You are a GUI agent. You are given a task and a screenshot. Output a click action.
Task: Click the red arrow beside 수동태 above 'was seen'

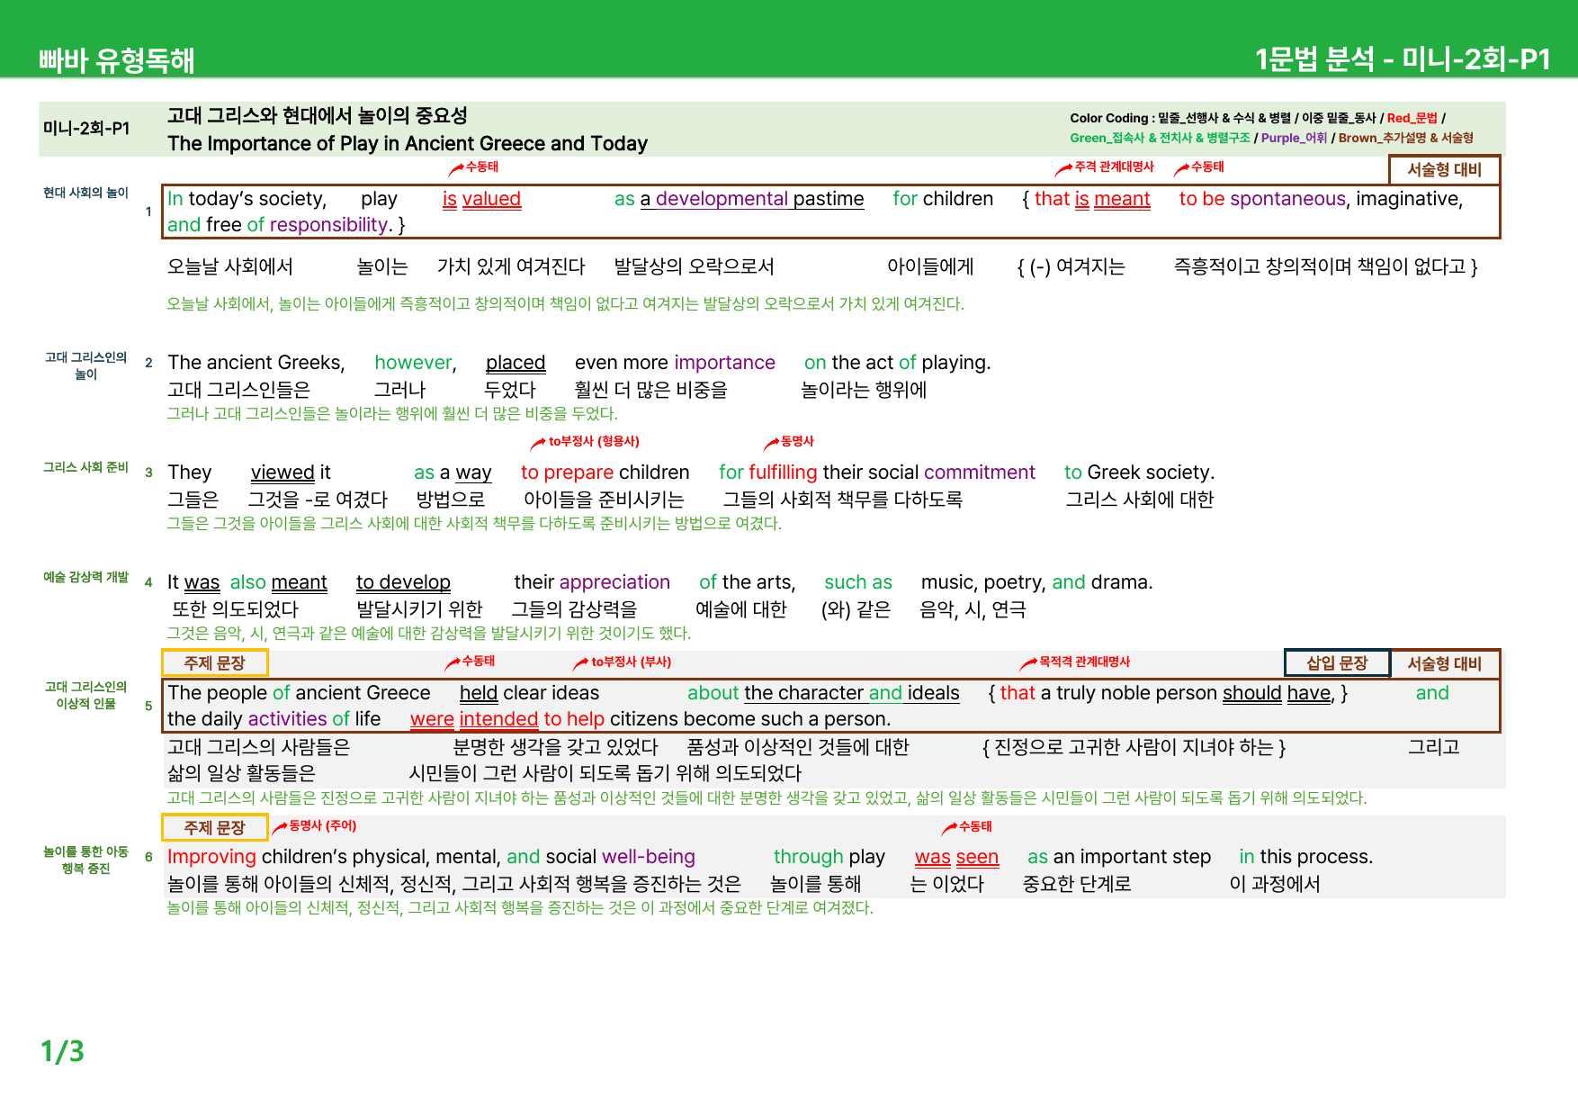pyautogui.click(x=949, y=828)
